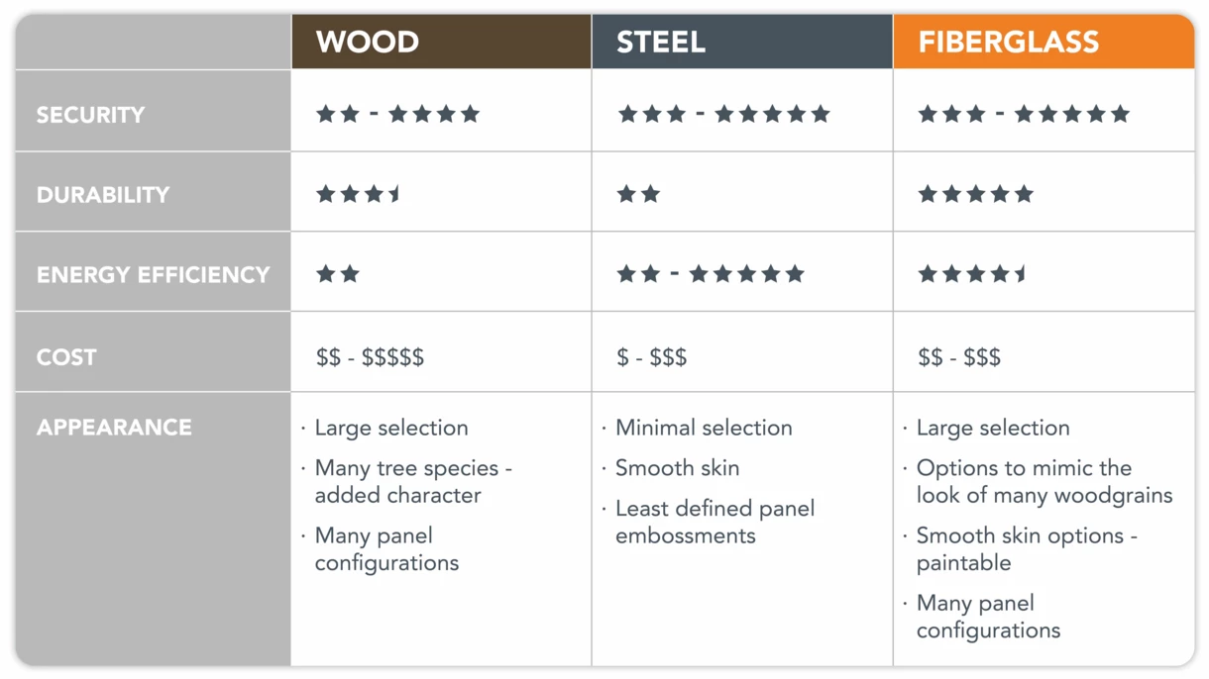Click 'Smooth skin options - paintable' text

[x=1027, y=549]
